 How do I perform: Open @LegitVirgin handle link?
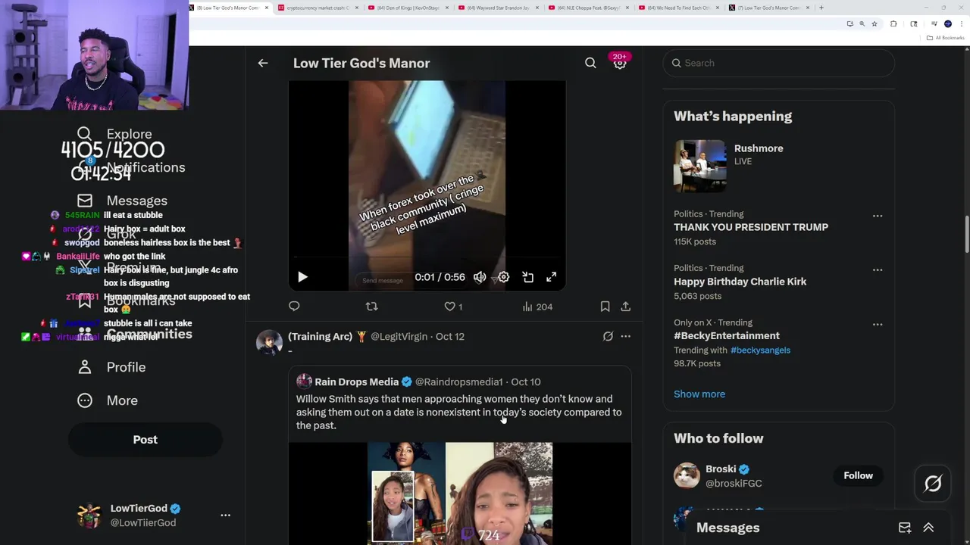click(399, 336)
